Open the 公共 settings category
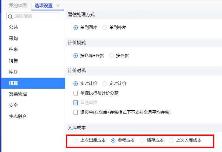 click(x=14, y=27)
